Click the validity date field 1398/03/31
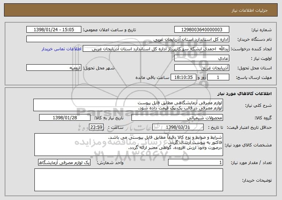Viewport: 282px width, 200px height. click(178, 127)
